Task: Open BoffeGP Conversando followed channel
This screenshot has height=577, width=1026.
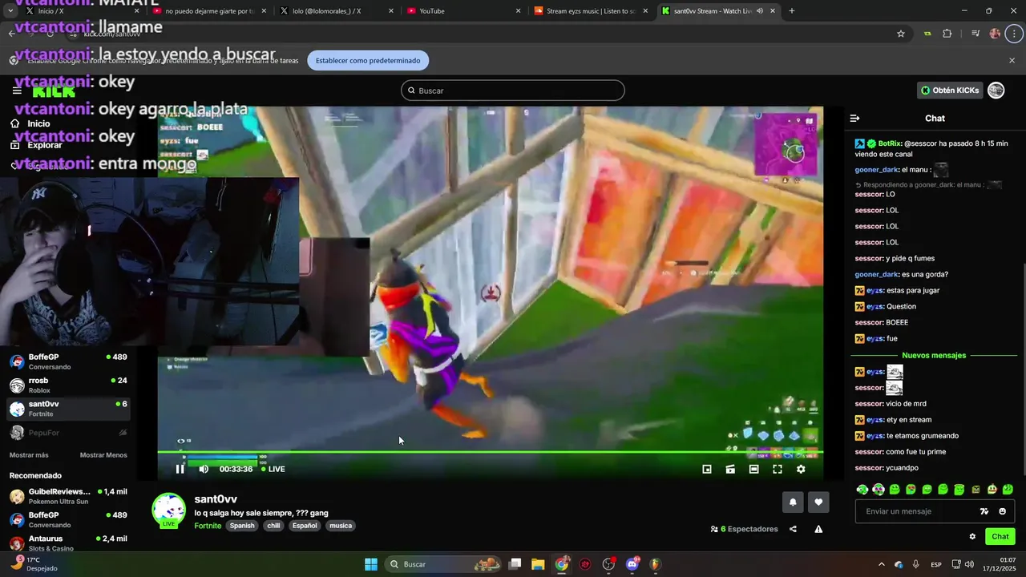Action: click(x=68, y=361)
